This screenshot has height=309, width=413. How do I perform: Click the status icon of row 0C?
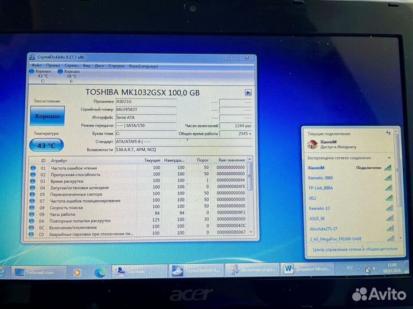click(x=32, y=227)
